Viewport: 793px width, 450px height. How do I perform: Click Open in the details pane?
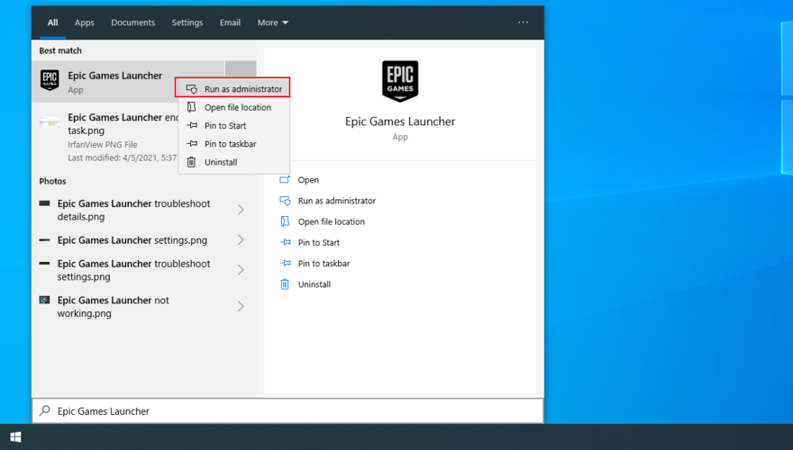[x=308, y=180]
